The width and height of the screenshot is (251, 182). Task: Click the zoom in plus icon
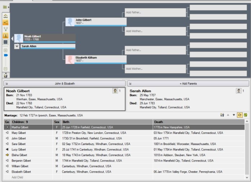5,50
